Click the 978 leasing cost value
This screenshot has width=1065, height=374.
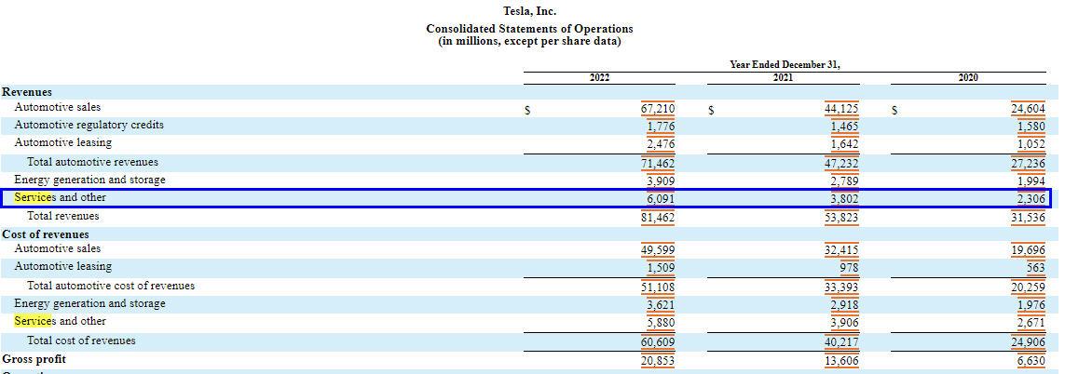849,267
